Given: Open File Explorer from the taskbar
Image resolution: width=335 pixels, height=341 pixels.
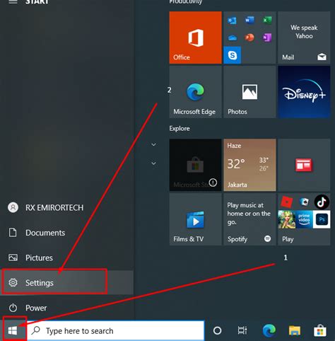Looking at the screenshot, I should click(295, 330).
